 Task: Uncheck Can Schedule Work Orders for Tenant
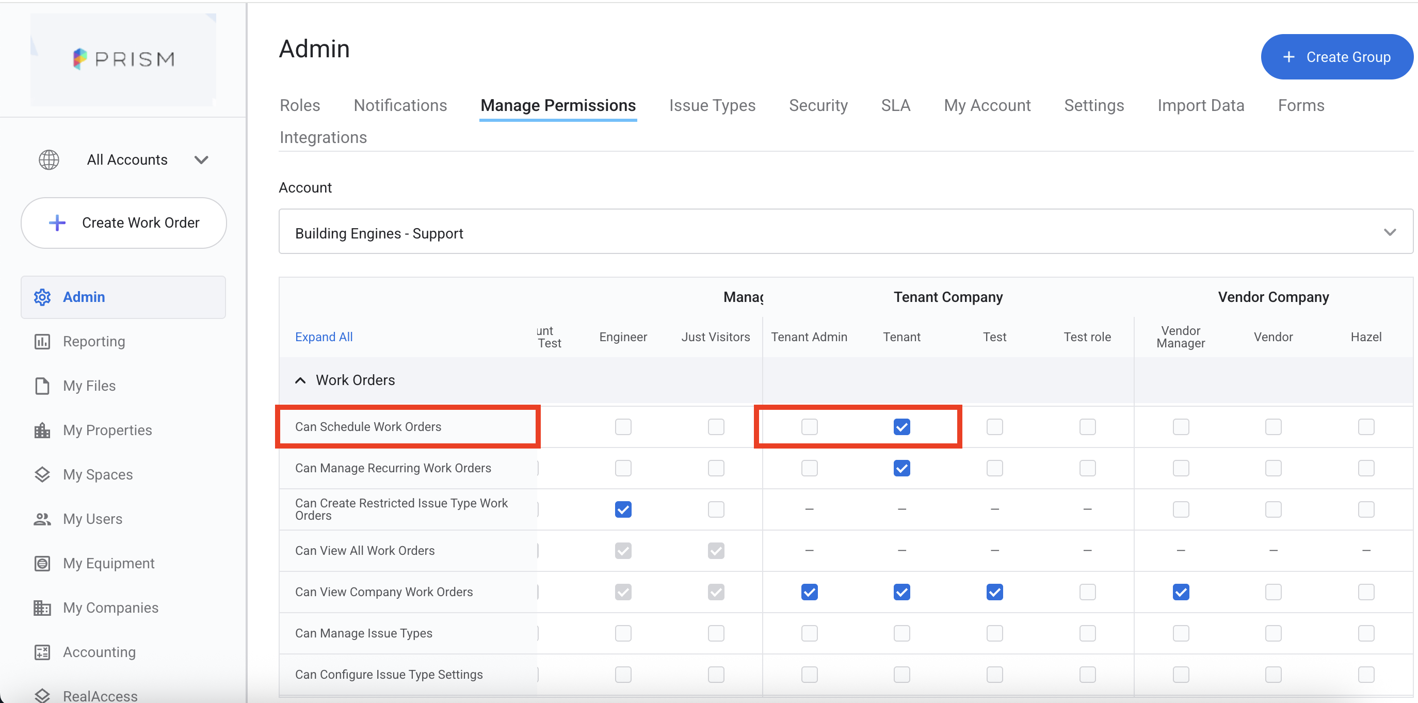[x=901, y=427]
